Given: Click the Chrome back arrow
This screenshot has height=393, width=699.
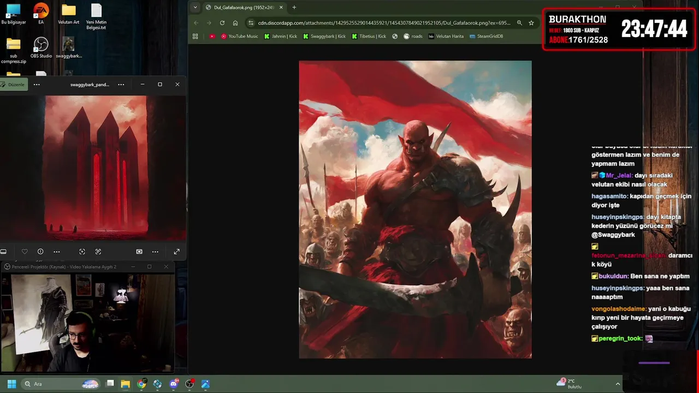Looking at the screenshot, I should click(x=196, y=23).
